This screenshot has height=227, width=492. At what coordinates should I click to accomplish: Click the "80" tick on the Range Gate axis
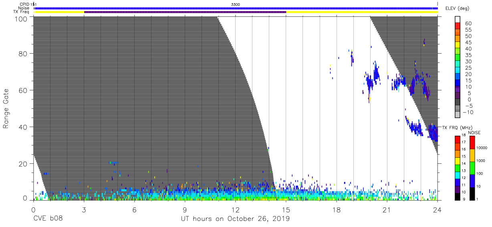click(x=23, y=54)
